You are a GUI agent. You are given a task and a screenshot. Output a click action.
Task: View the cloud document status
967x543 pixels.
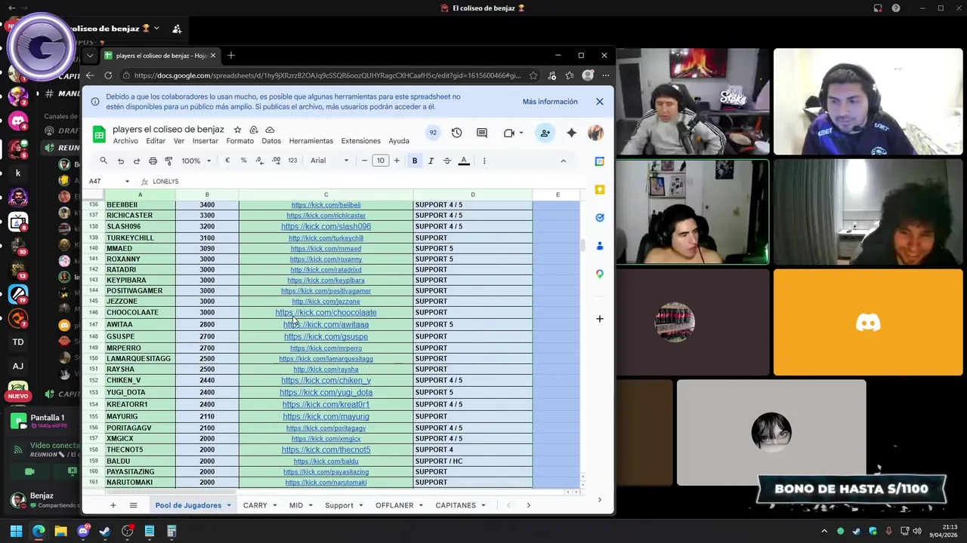270,130
